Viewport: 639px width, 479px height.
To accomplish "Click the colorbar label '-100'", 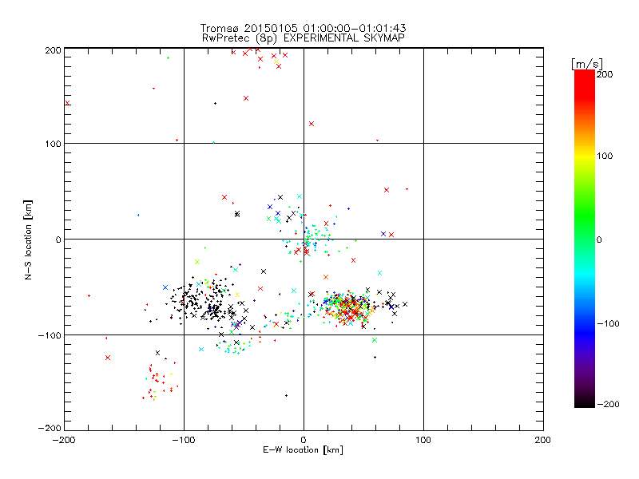I will coord(608,323).
